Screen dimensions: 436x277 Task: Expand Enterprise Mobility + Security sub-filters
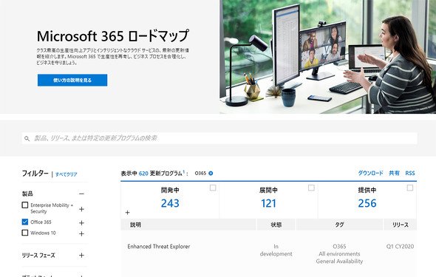pyautogui.click(x=81, y=209)
